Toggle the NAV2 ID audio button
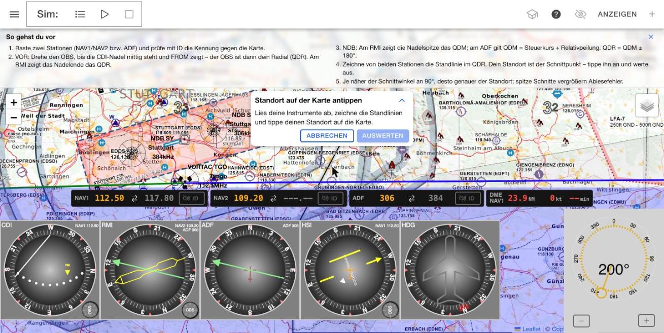The height and width of the screenshot is (333, 664). point(330,198)
